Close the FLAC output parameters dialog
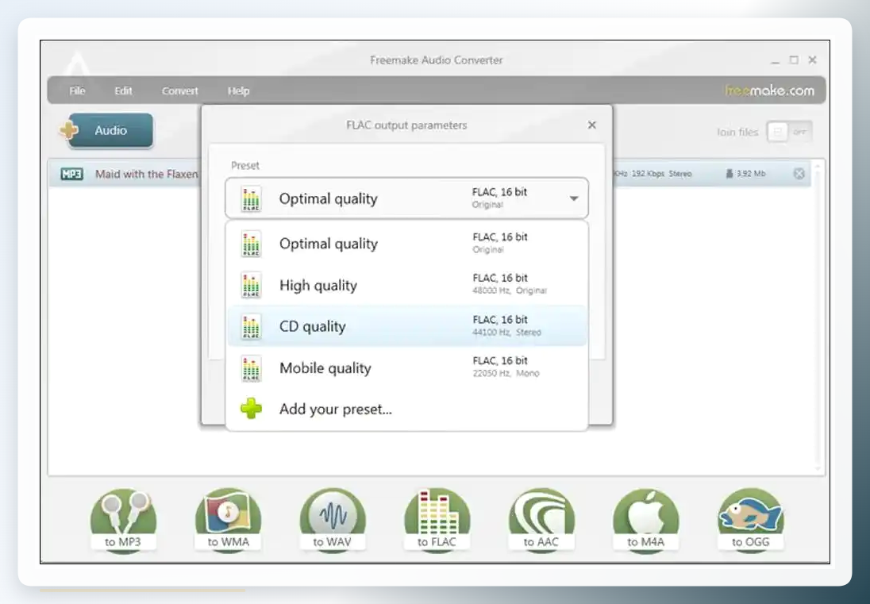 click(592, 125)
